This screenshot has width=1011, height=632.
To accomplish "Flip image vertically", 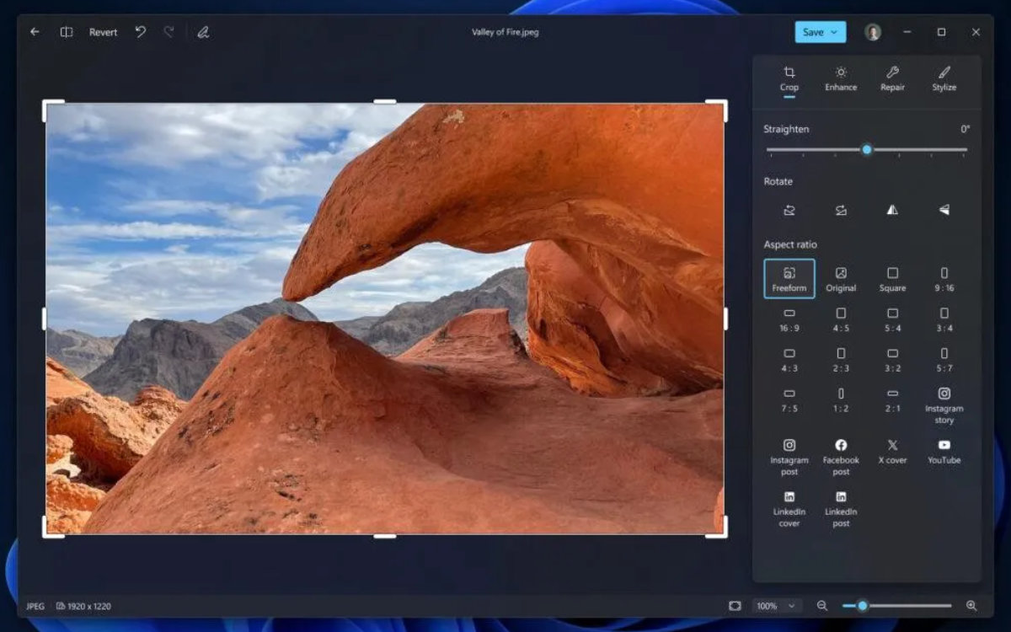I will tap(944, 210).
